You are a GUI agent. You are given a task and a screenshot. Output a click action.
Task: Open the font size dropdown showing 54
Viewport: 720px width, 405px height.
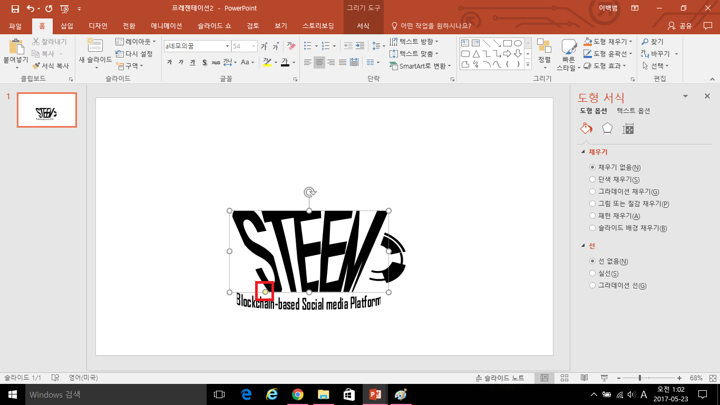click(x=254, y=46)
